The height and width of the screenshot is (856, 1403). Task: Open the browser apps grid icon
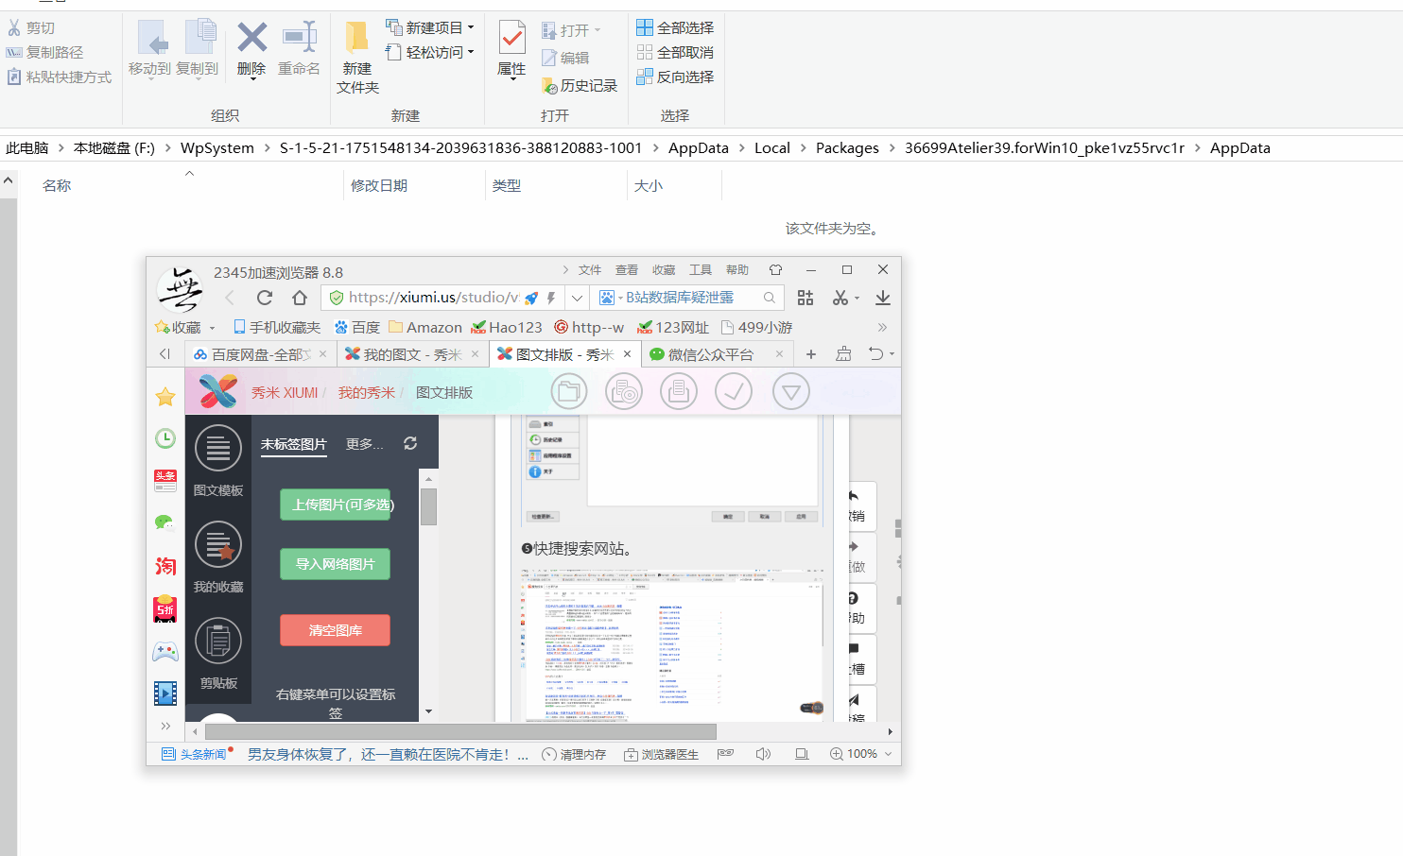[x=805, y=298]
